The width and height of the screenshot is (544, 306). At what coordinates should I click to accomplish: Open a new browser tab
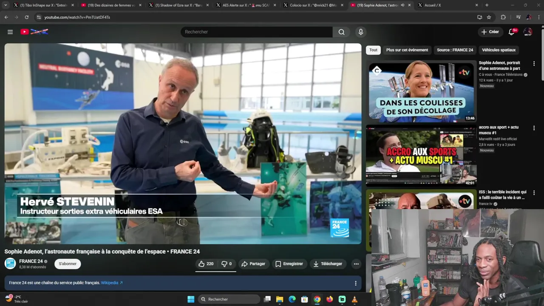click(487, 5)
